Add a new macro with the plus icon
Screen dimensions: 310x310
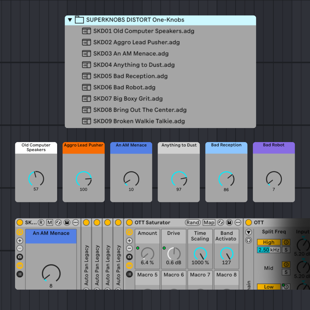coord(20,241)
